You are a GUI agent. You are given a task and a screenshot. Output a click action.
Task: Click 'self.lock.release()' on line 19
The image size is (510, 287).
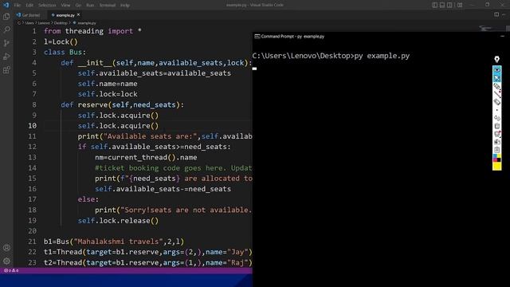click(x=118, y=221)
